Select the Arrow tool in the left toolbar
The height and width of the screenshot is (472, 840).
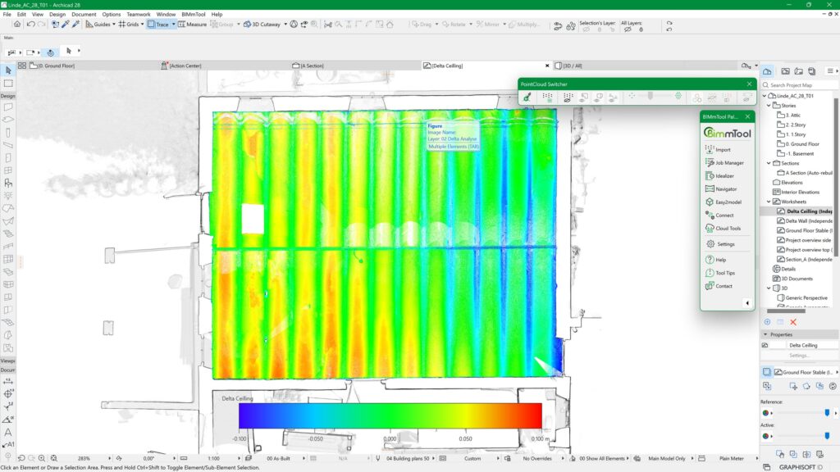click(x=8, y=70)
